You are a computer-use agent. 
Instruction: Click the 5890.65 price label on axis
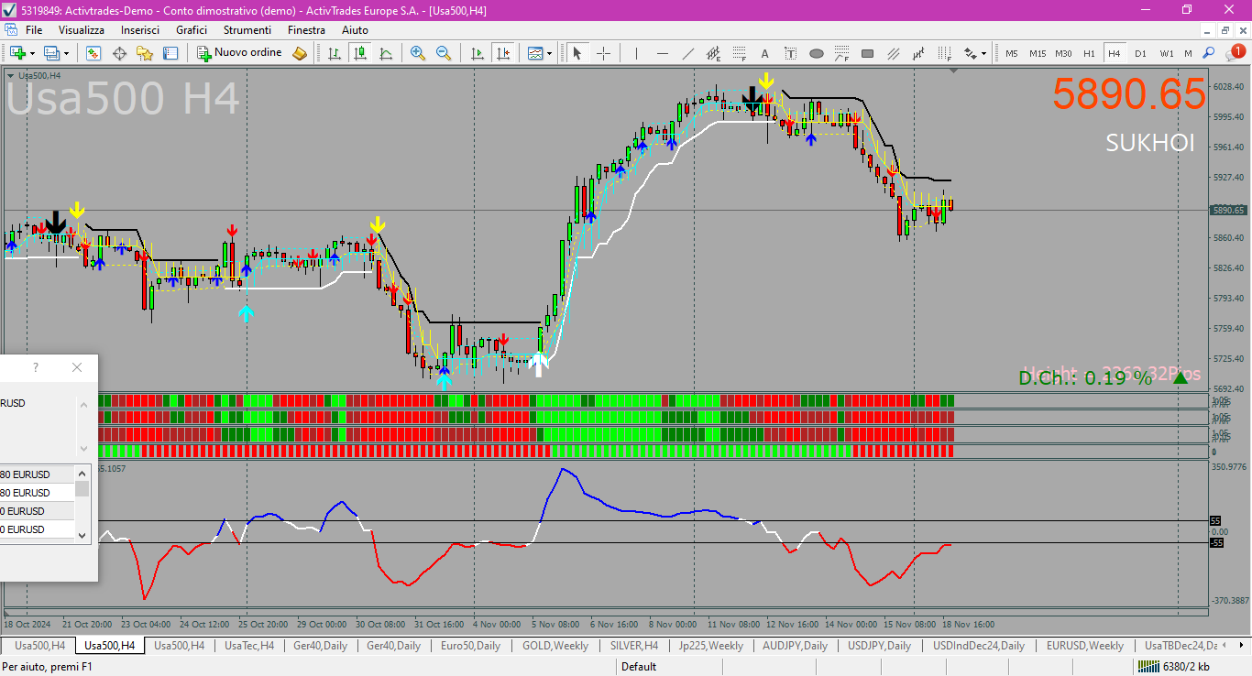1228,210
